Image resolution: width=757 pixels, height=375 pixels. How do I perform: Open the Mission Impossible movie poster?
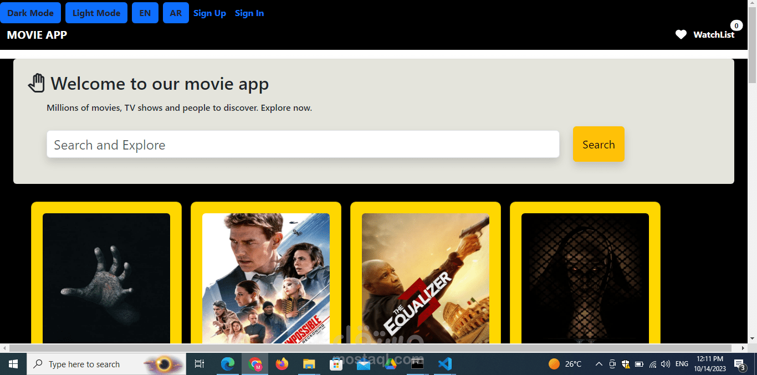(266, 278)
